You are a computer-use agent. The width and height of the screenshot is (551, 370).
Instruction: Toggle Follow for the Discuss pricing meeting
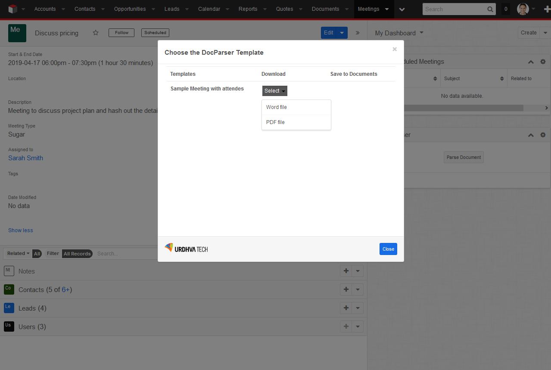[x=121, y=32]
